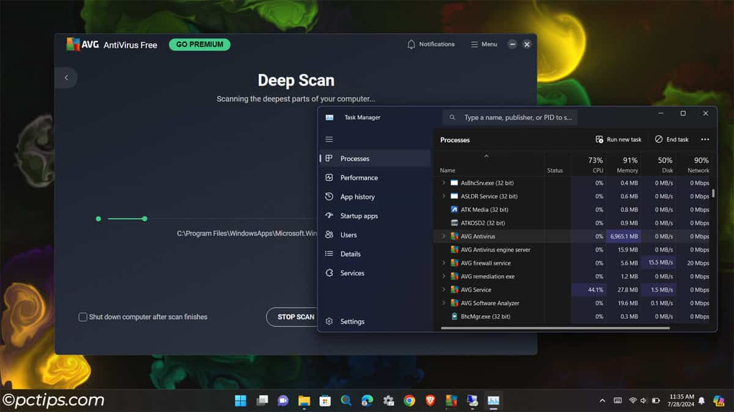The image size is (734, 412).
Task: Expand the AVG Antivirus process row
Action: (443, 236)
